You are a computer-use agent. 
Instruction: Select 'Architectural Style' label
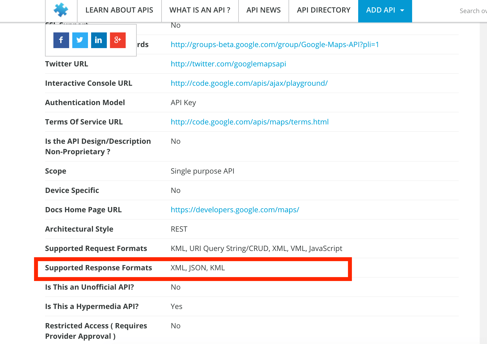coord(79,229)
